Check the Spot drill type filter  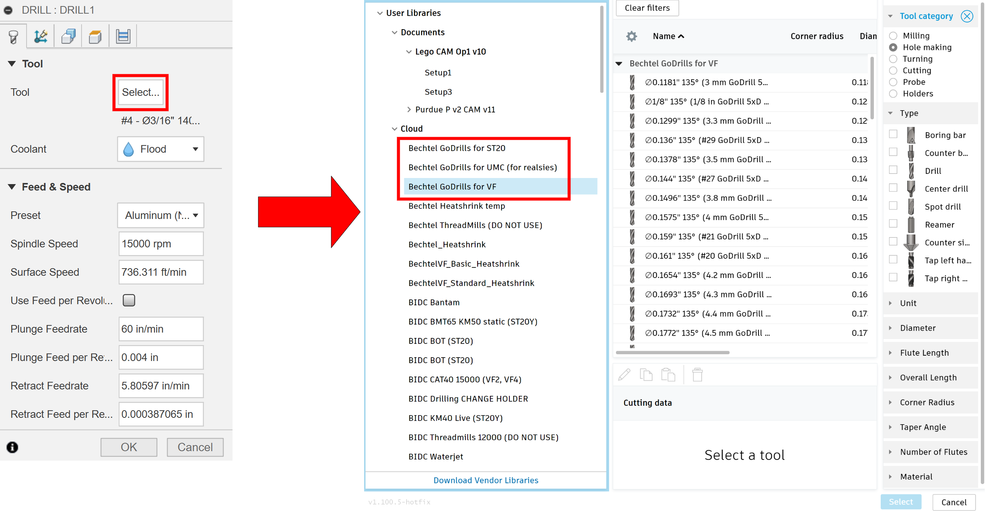coord(893,206)
